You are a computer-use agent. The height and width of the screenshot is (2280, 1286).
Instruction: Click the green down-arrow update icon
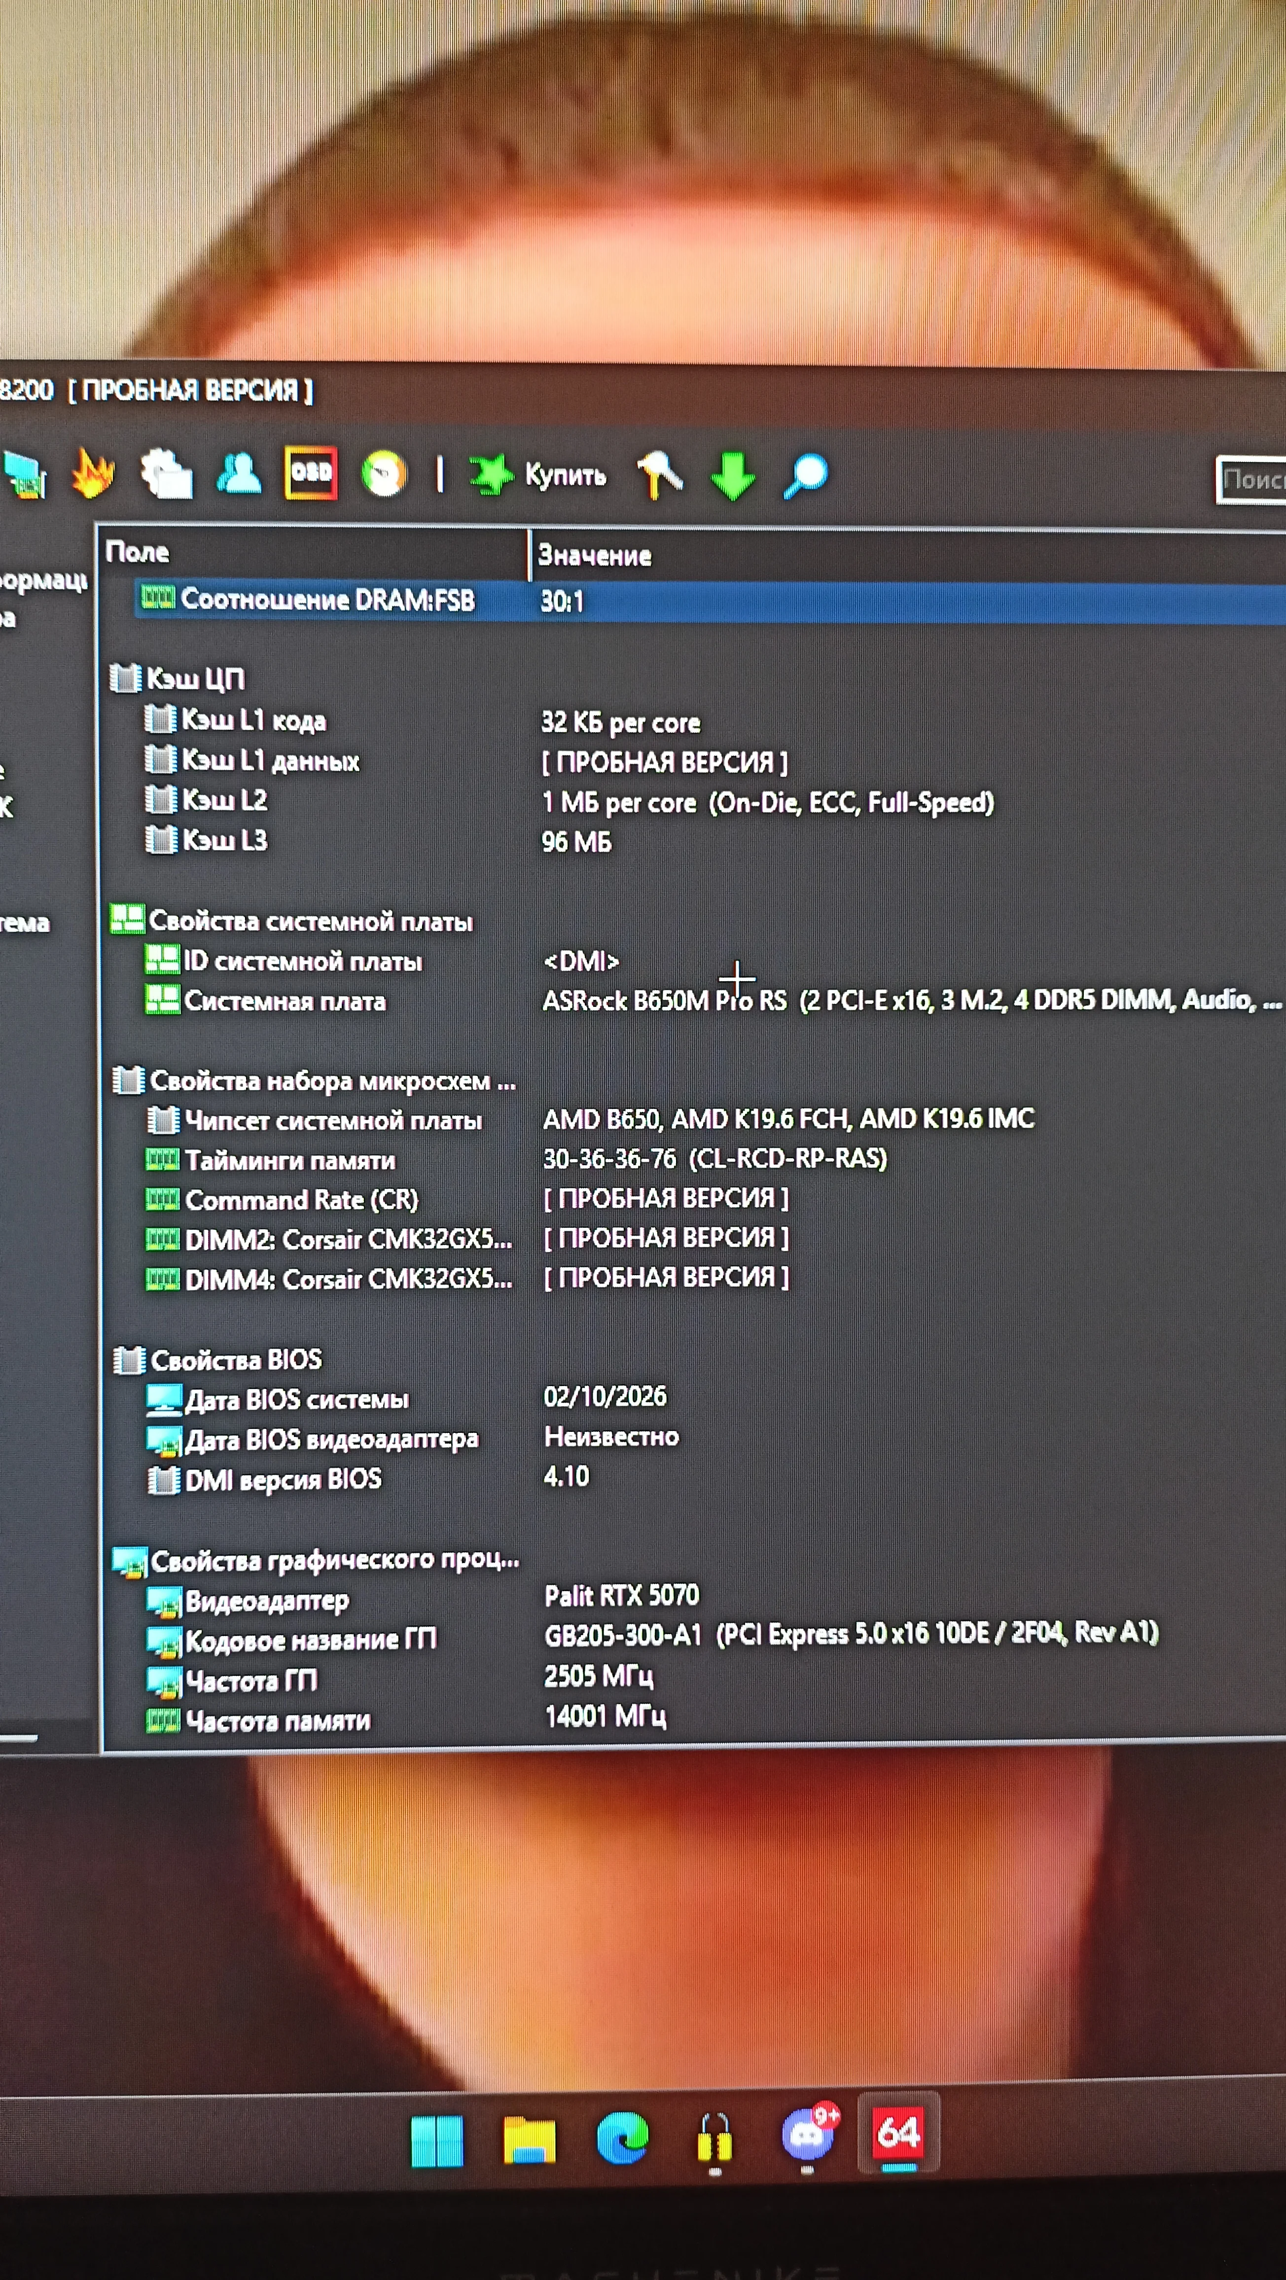(x=733, y=475)
